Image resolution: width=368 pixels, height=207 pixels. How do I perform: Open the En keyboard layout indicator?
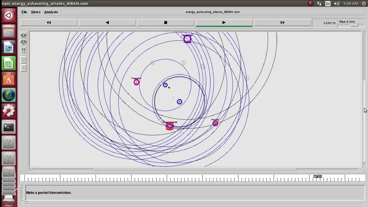click(328, 3)
